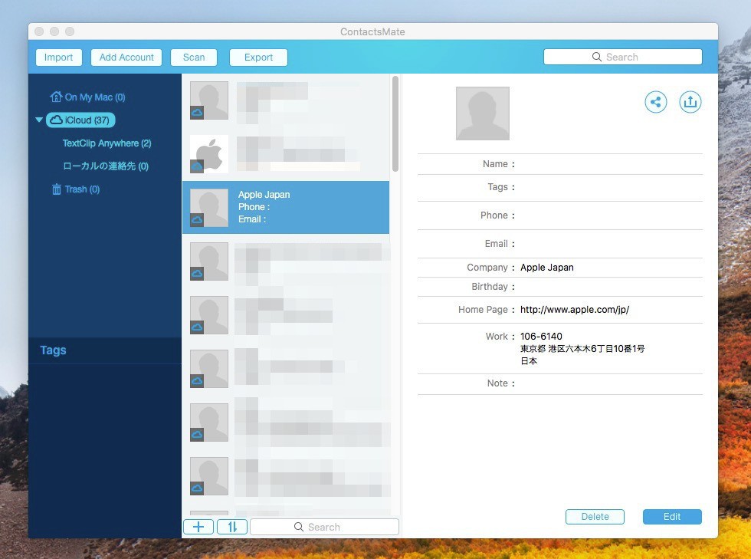This screenshot has height=559, width=751.
Task: Collapse the iCloud group disclosure triangle
Action: click(x=39, y=120)
